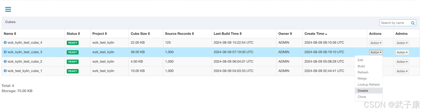Open the hamburger navigation menu
Viewport: 421px width, 112px height.
coord(8,9)
